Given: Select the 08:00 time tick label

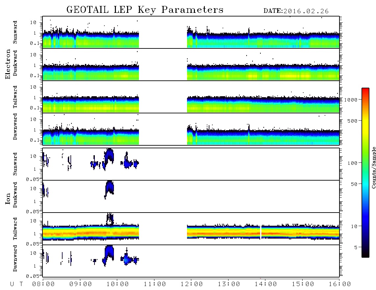Looking at the screenshot, I should point(43,284).
